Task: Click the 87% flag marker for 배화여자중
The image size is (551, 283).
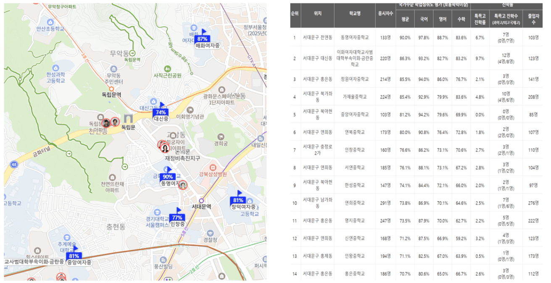Action: point(201,39)
